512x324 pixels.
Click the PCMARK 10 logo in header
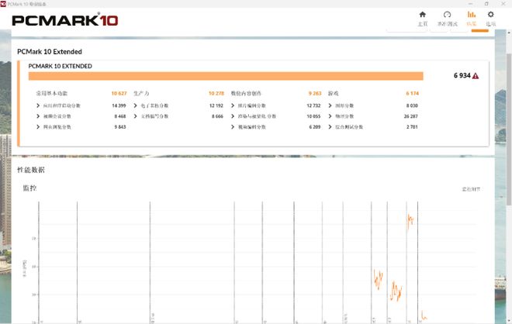65,20
